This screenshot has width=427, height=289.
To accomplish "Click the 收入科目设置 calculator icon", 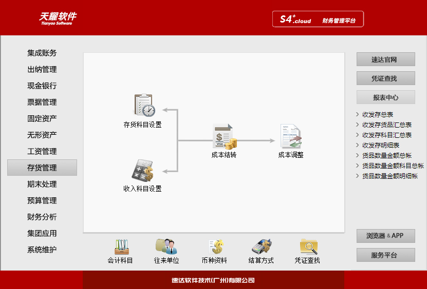I will click(x=142, y=171).
